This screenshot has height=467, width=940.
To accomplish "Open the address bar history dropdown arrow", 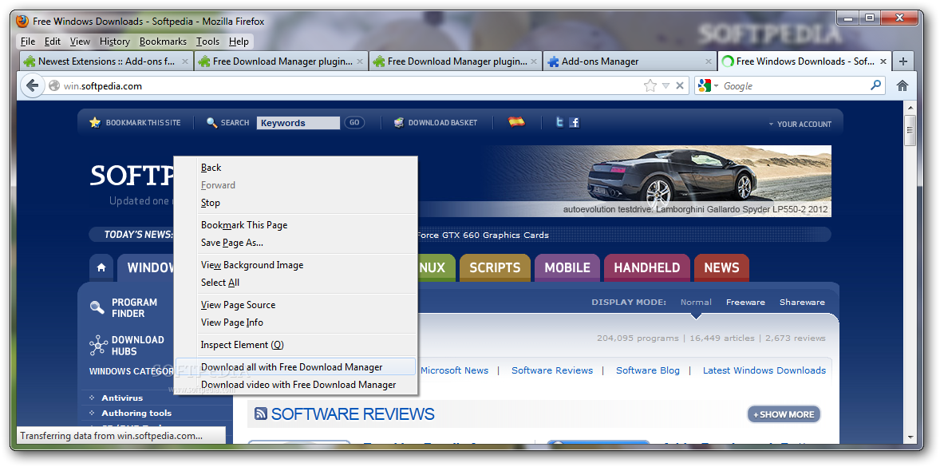I will point(666,85).
